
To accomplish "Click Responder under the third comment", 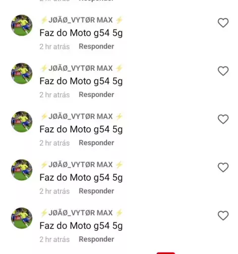I will click(x=96, y=143).
